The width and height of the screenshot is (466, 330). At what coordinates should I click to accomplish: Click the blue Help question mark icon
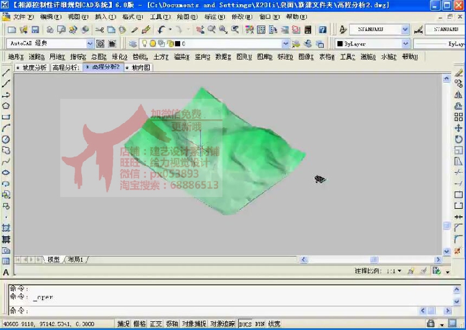322,29
